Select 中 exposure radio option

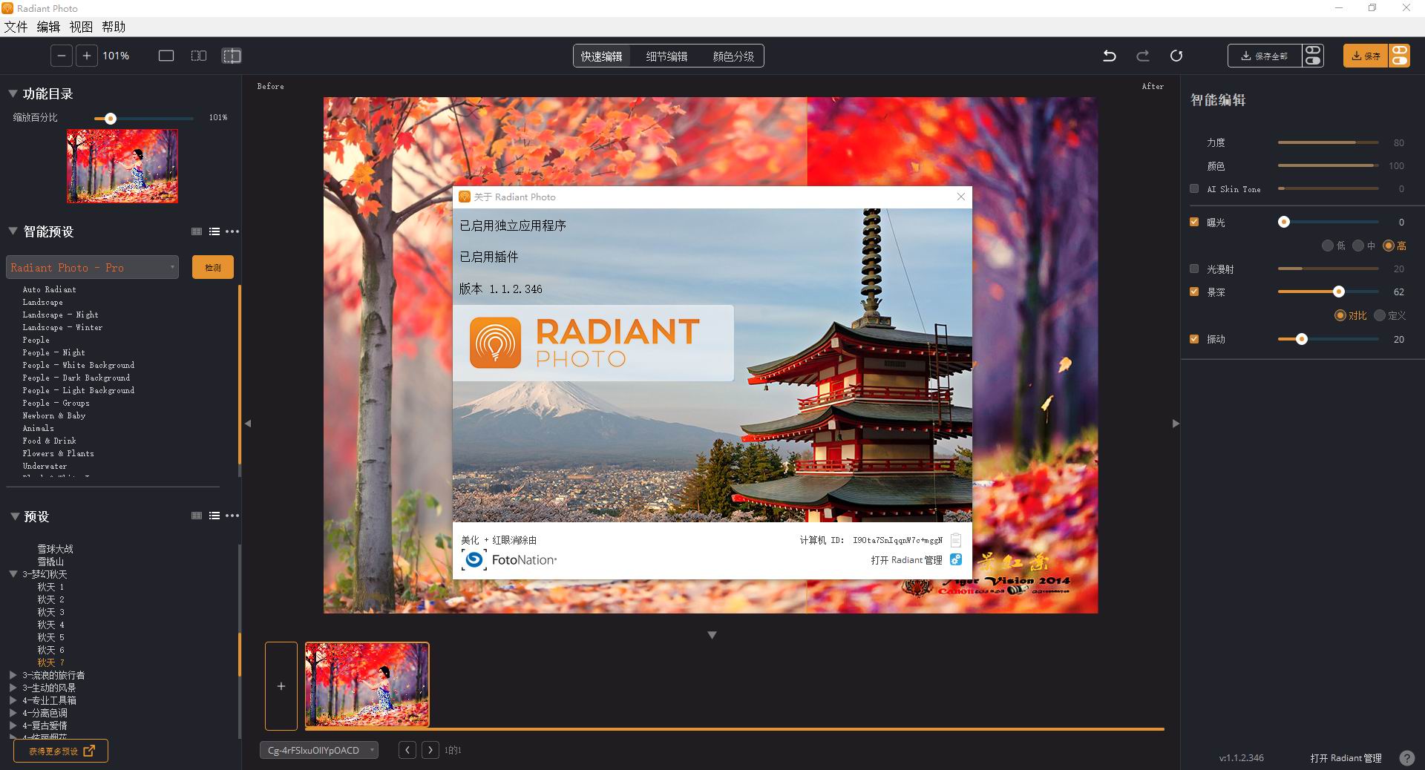[1357, 246]
